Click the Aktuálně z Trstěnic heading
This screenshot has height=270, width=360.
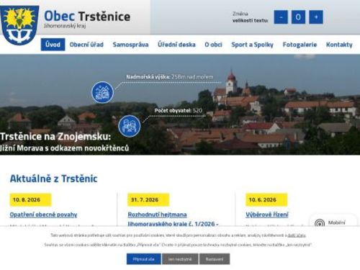pos(54,179)
